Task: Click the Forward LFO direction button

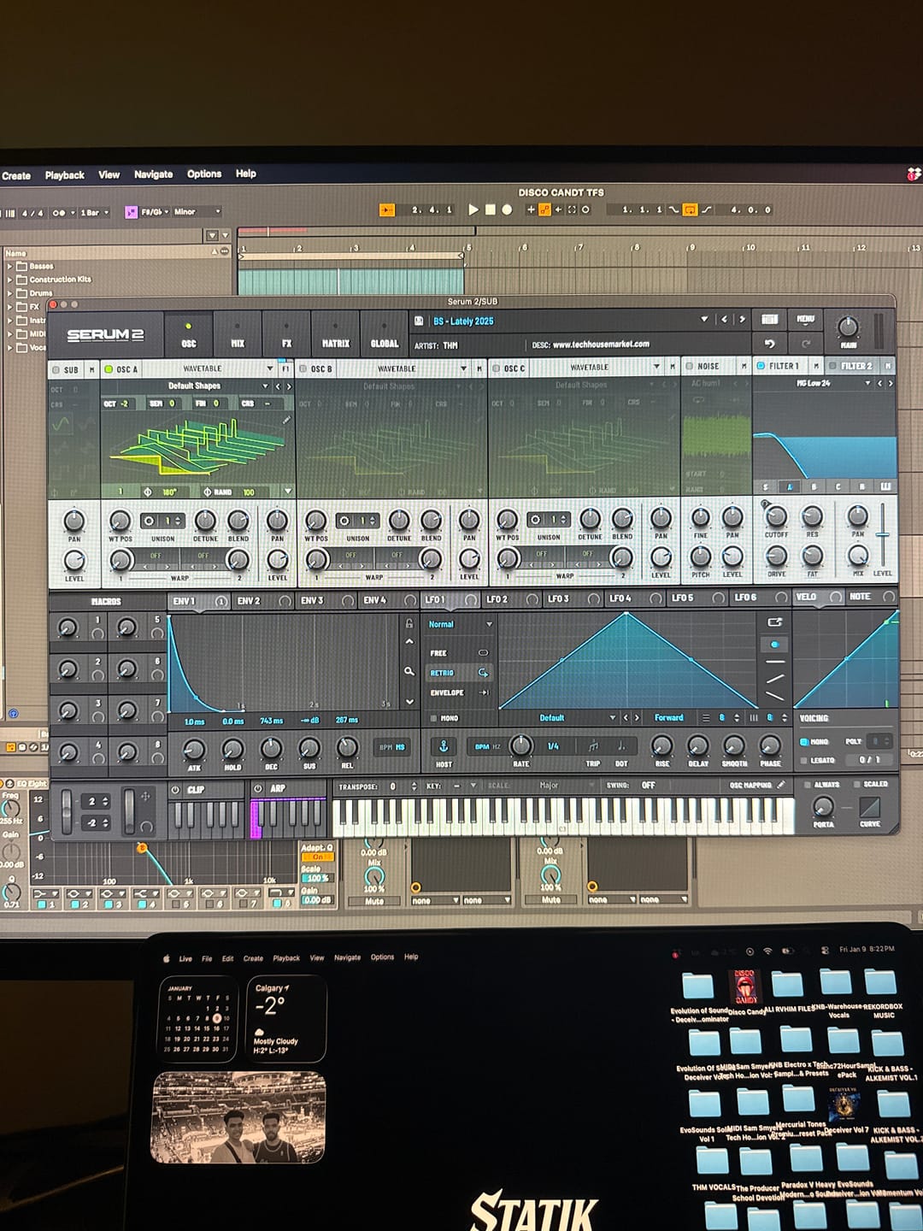Action: pos(668,717)
